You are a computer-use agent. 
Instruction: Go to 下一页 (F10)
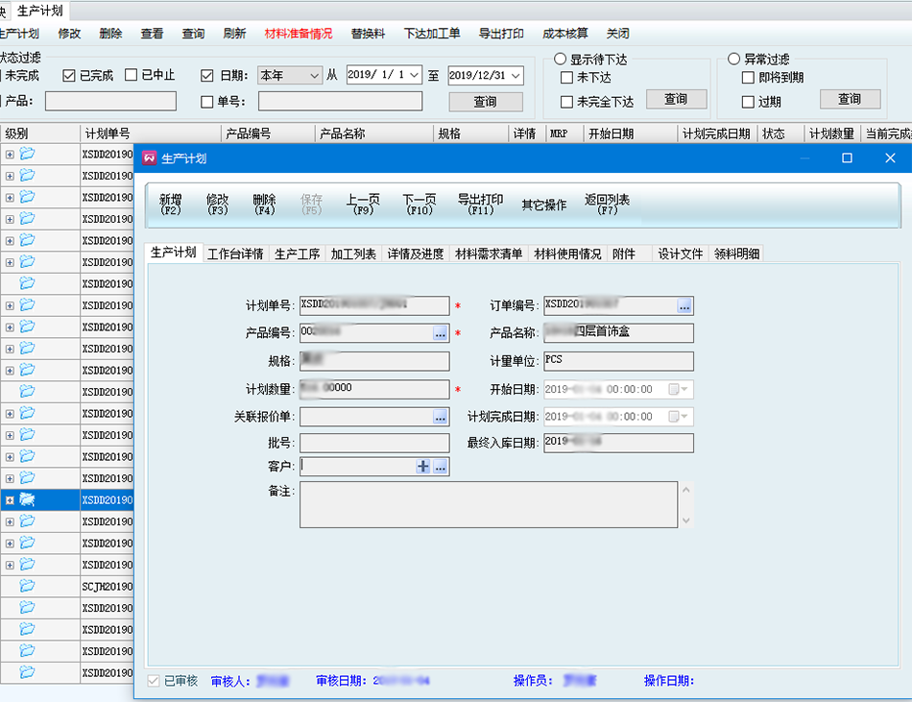(x=420, y=205)
